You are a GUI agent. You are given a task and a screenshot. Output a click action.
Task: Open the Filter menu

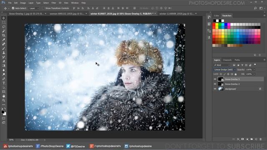54,3
